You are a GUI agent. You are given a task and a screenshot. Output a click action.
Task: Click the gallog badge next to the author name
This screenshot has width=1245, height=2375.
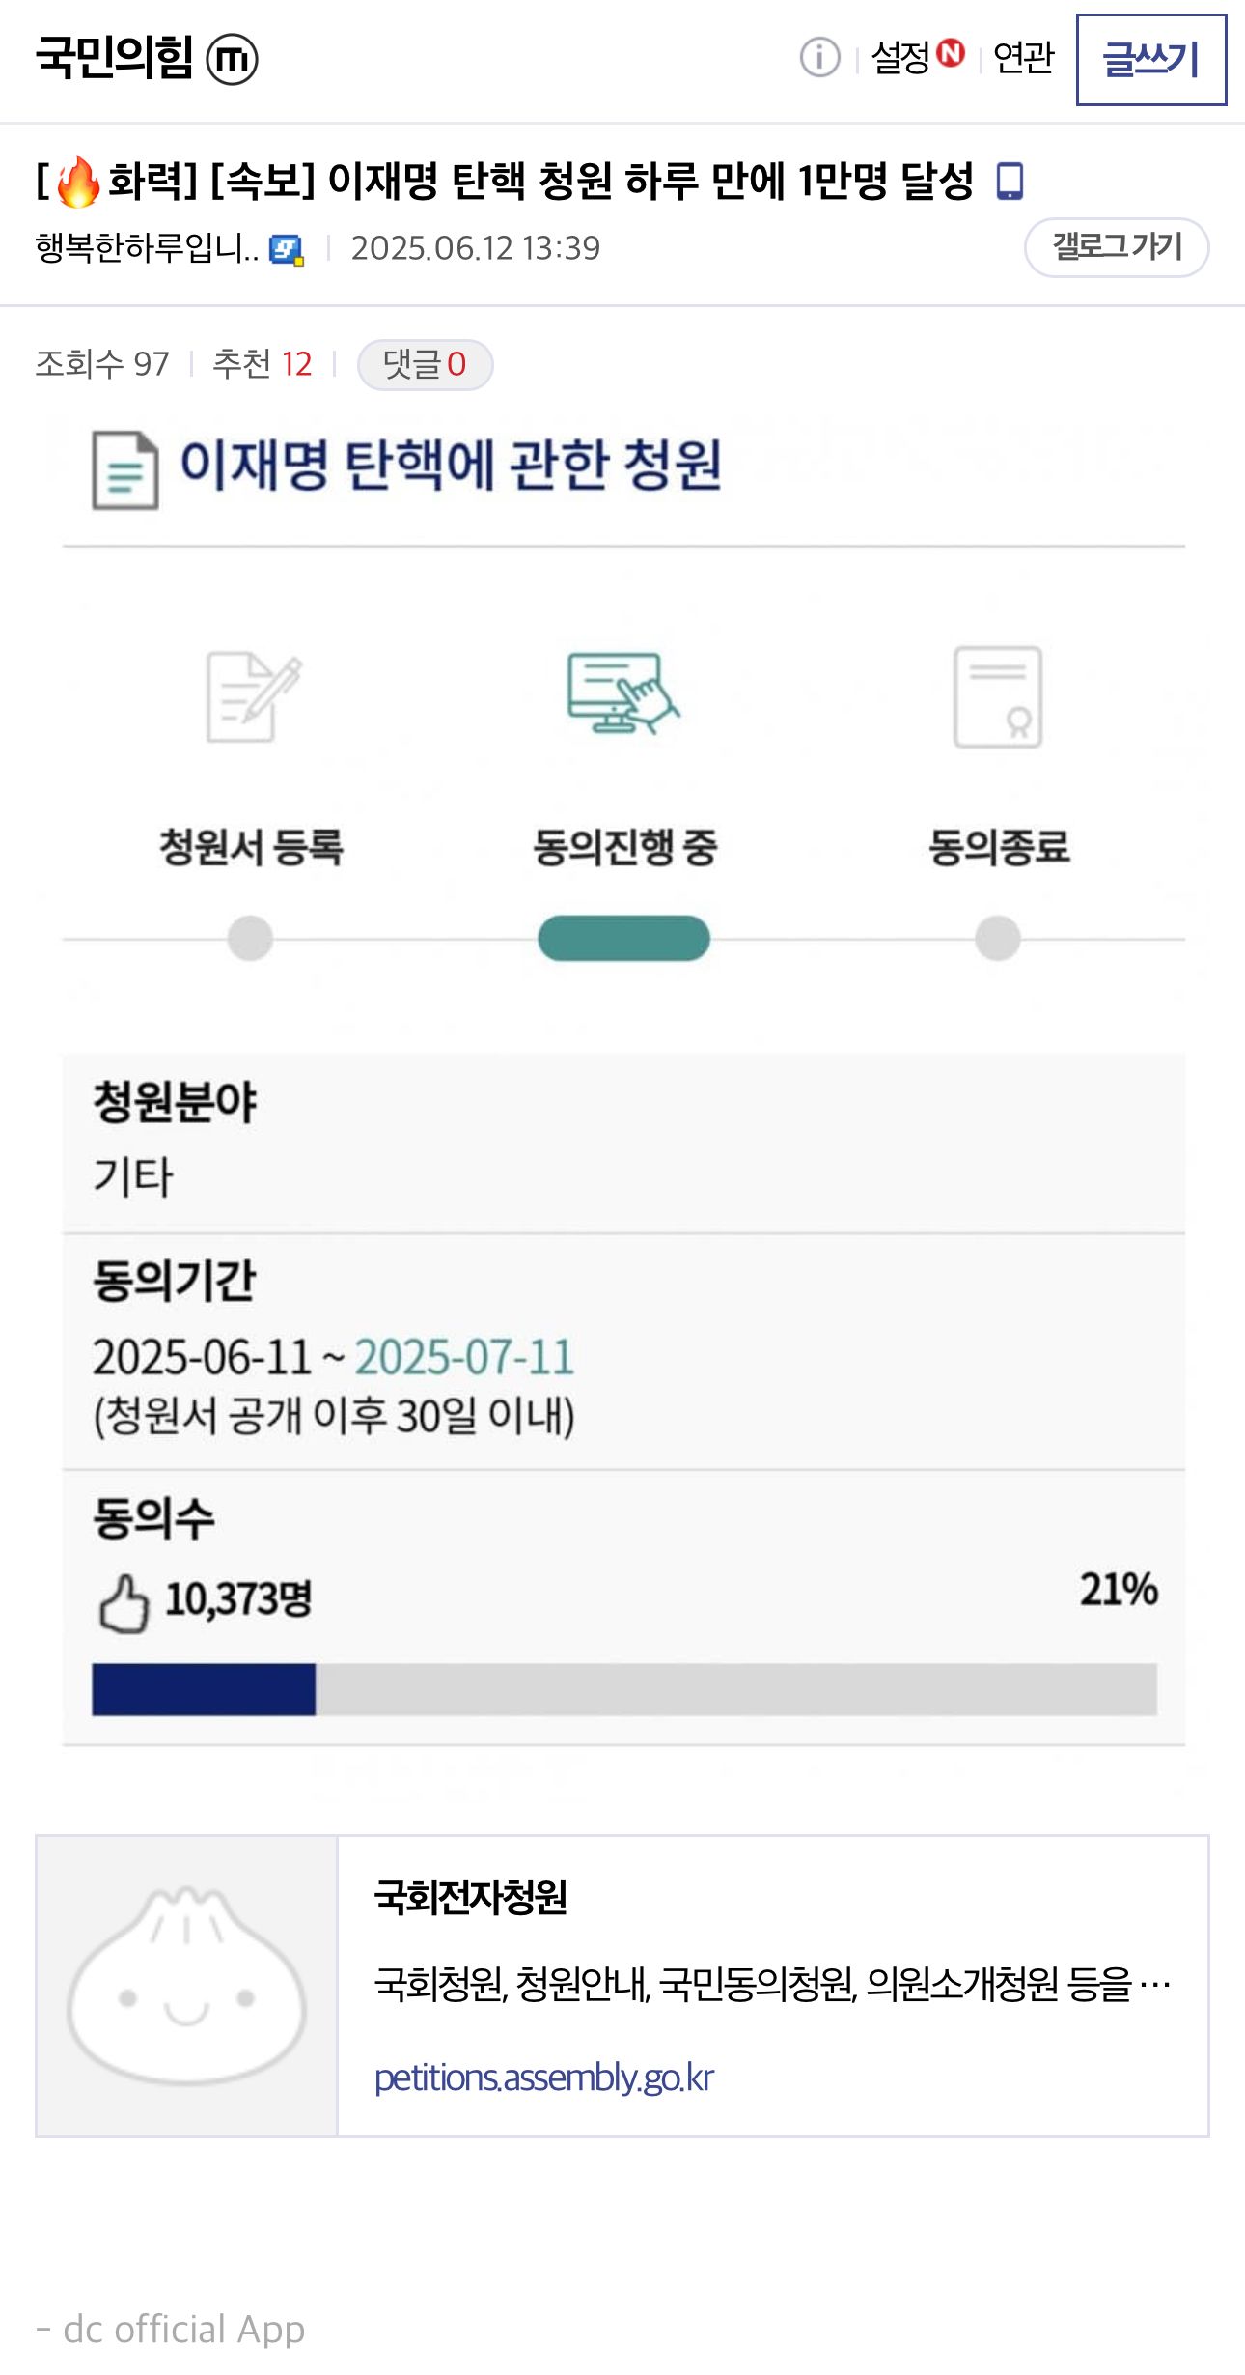[x=287, y=250]
